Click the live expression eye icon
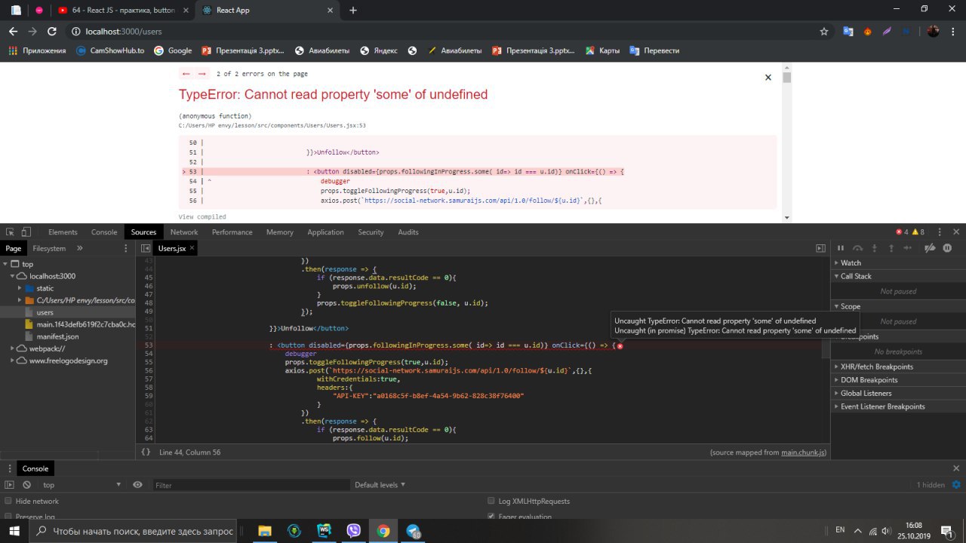This screenshot has width=966, height=543. [x=137, y=485]
